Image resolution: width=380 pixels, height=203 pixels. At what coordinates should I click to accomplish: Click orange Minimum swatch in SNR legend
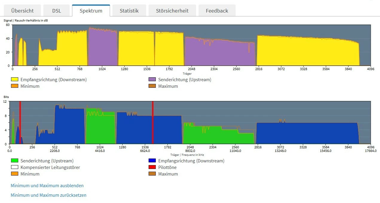[x=14, y=86]
